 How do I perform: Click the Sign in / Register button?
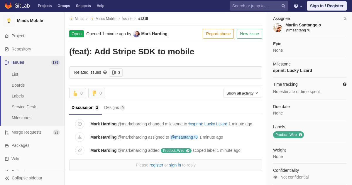(327, 6)
